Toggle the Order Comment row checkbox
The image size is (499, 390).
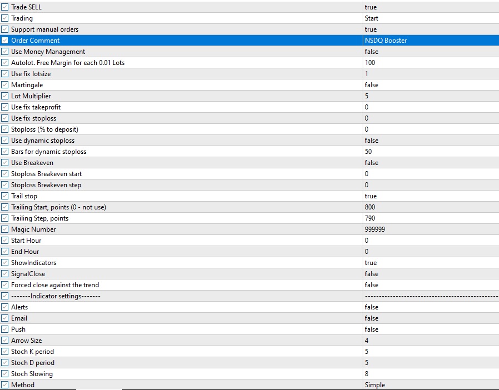coord(5,41)
